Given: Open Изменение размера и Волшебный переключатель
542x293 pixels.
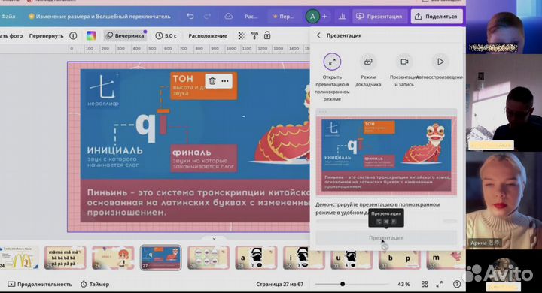Looking at the screenshot, I should (x=99, y=17).
